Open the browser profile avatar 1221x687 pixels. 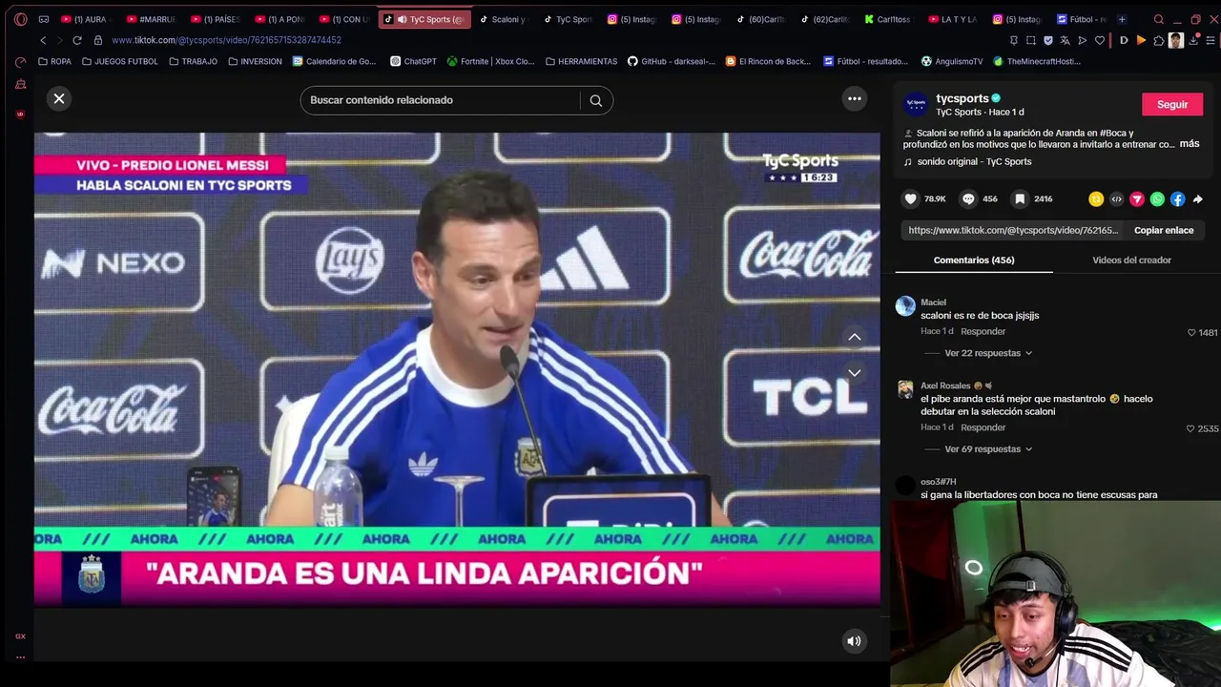[1176, 40]
